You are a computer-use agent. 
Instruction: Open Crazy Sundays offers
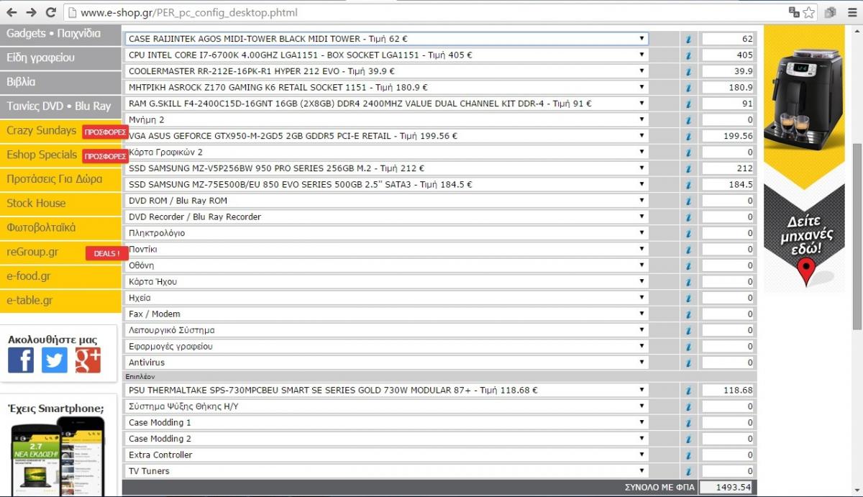pyautogui.click(x=60, y=131)
